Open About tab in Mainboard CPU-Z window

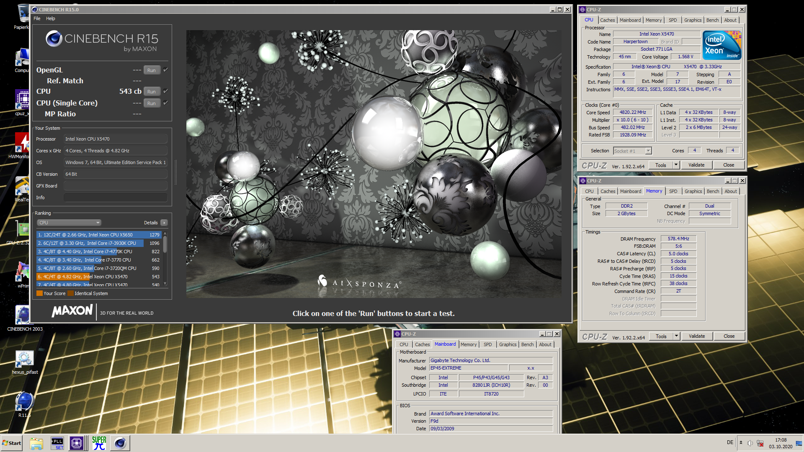pyautogui.click(x=545, y=344)
